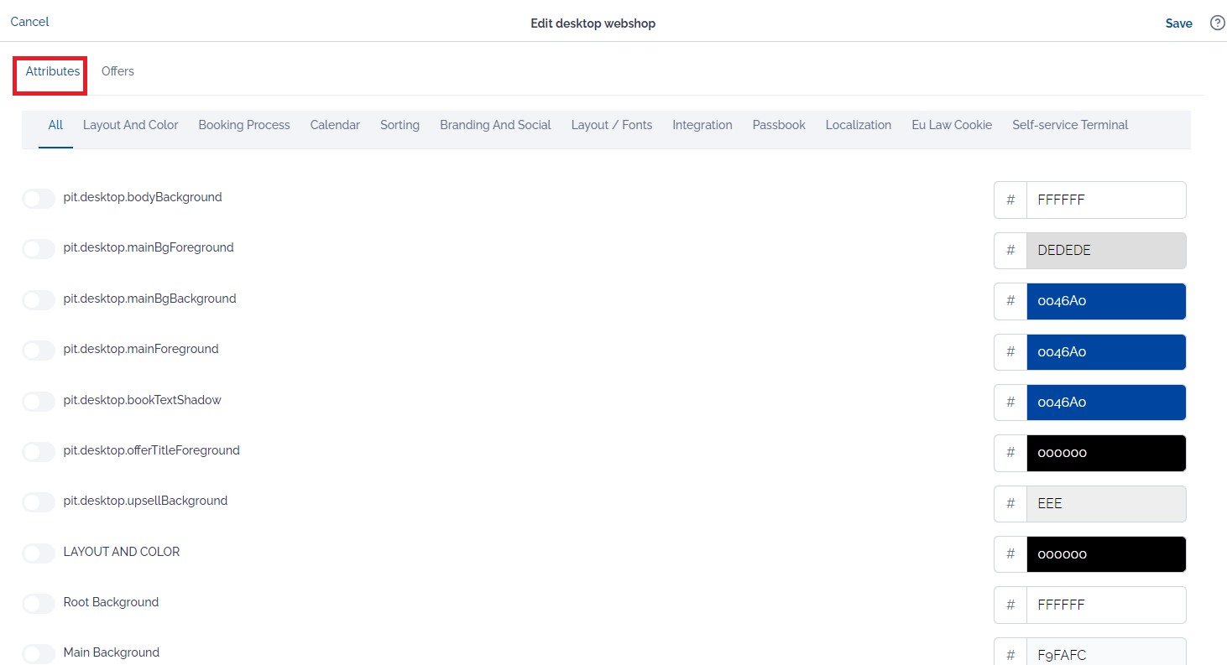Save the webshop settings
The height and width of the screenshot is (665, 1227).
[x=1179, y=23]
